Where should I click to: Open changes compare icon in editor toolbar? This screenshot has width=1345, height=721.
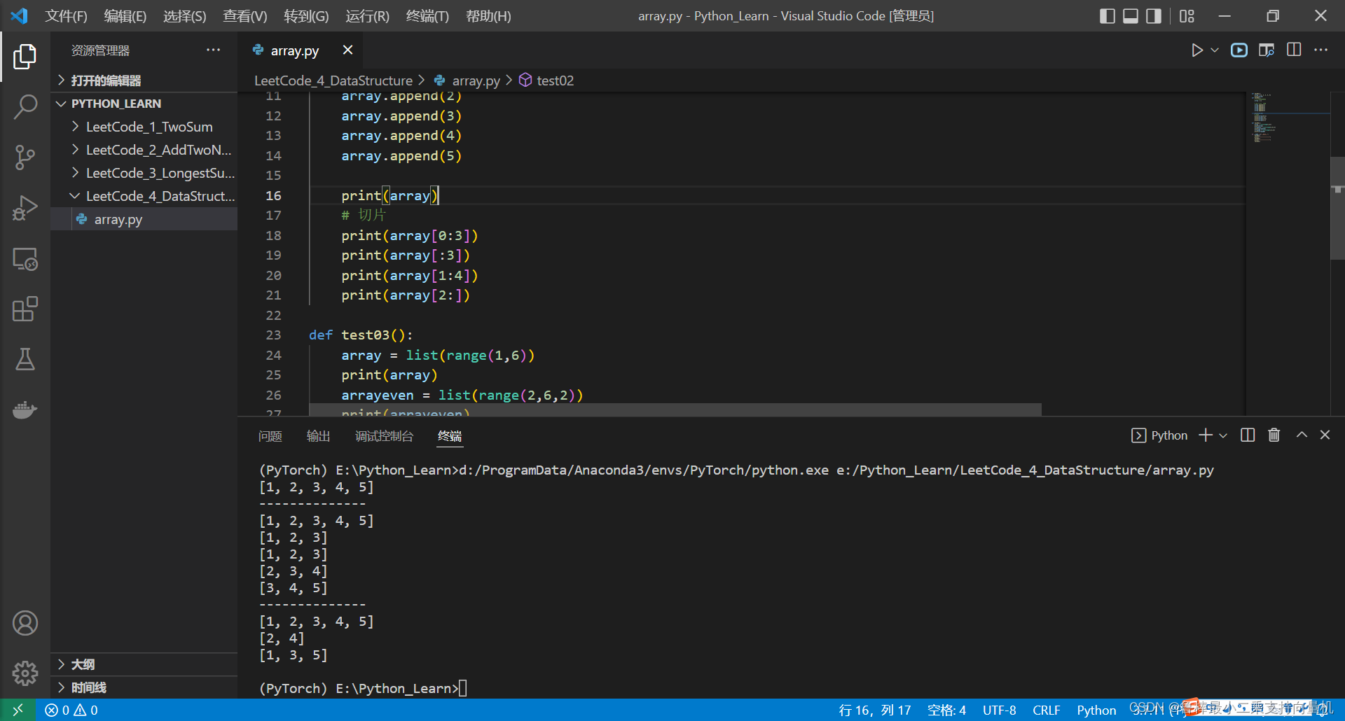[x=1267, y=50]
